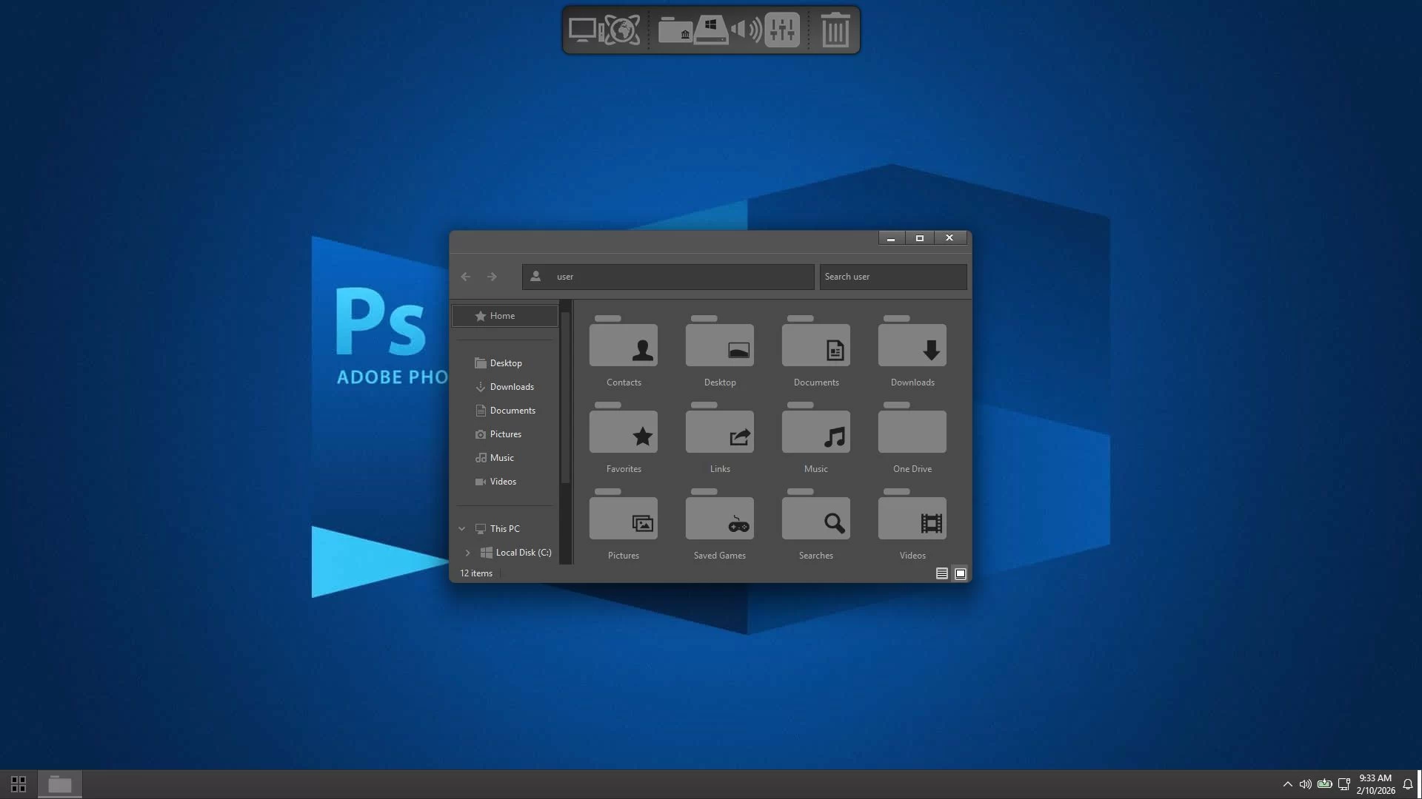Open the speaker volume icon in dock
1422x799 pixels.
pos(746,30)
